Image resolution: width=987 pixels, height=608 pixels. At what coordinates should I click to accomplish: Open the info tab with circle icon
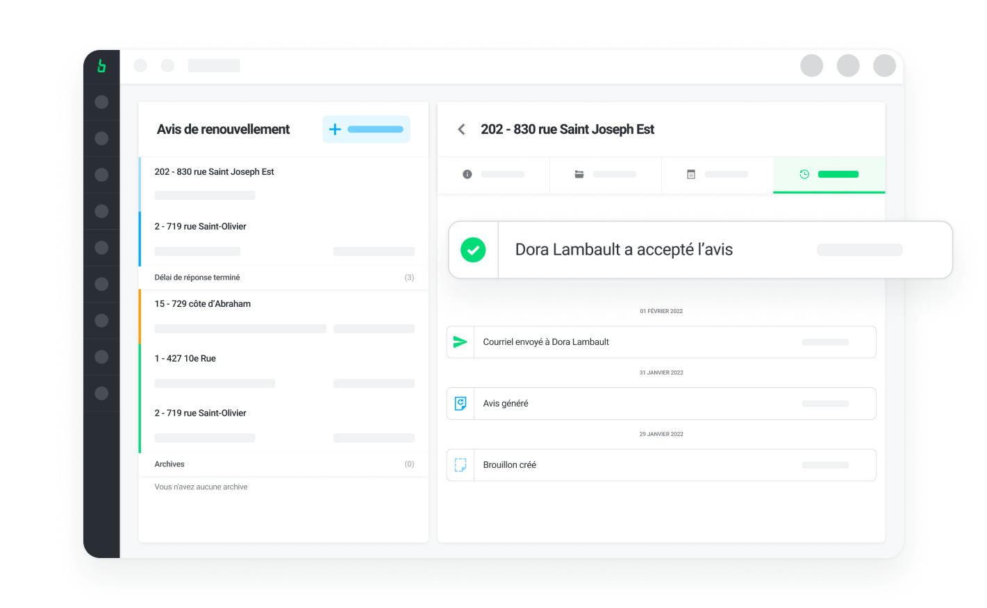point(493,174)
